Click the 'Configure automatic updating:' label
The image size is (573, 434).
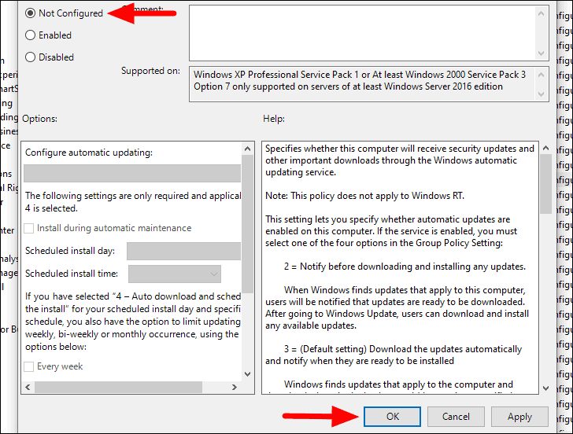89,153
